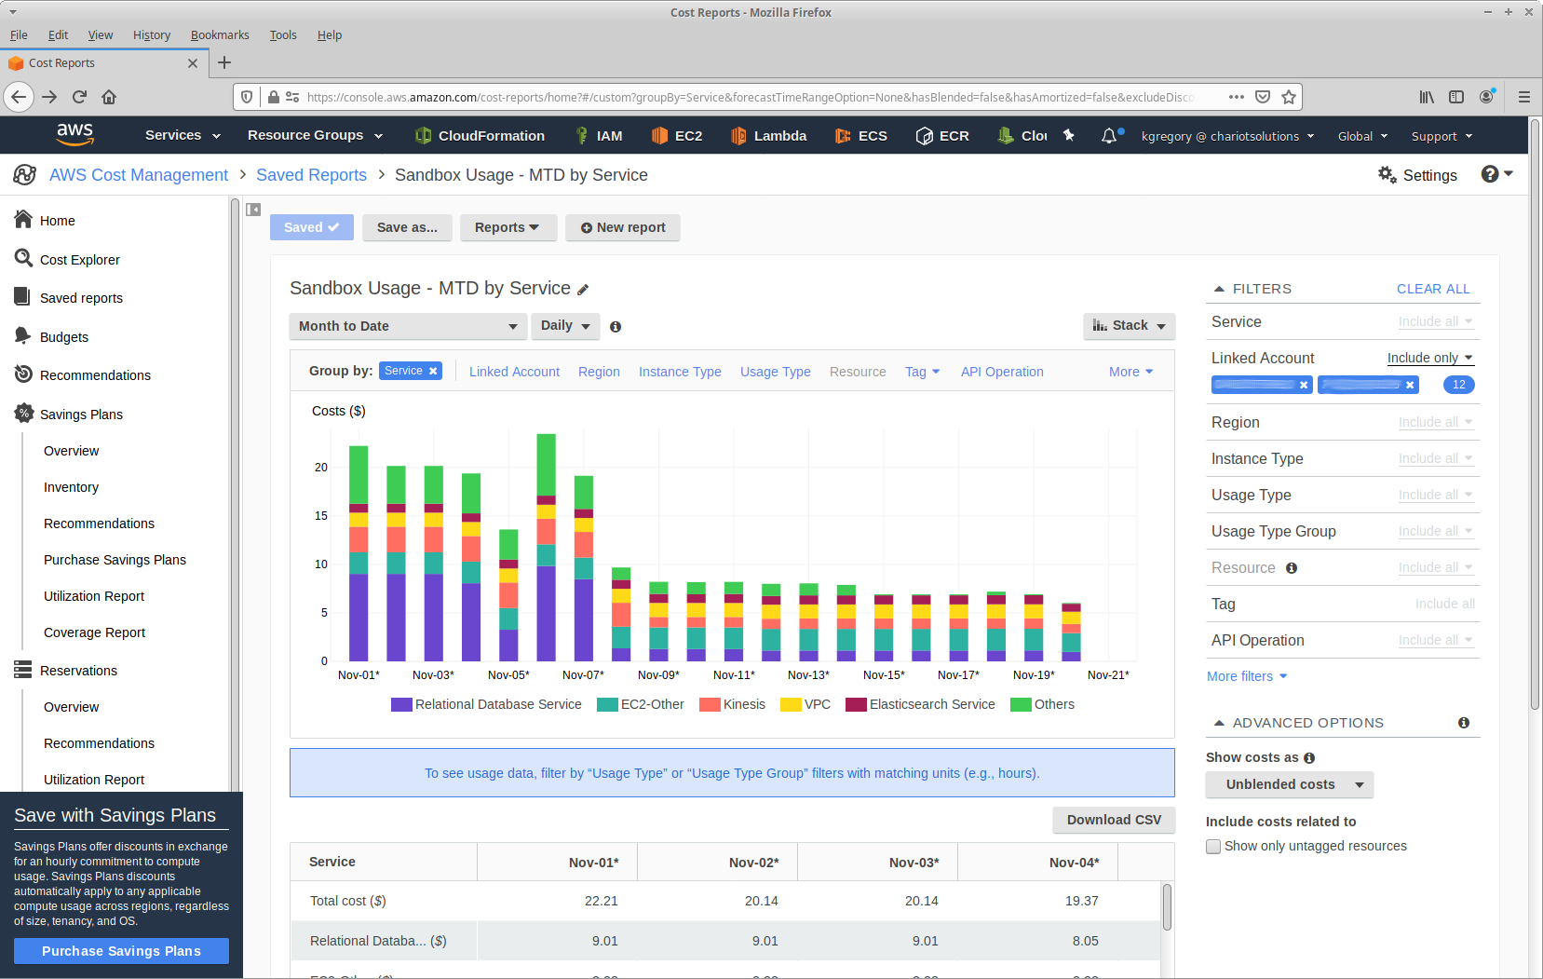Viewport: 1543px width, 979px height.
Task: Expand More filters
Action: pos(1246,676)
